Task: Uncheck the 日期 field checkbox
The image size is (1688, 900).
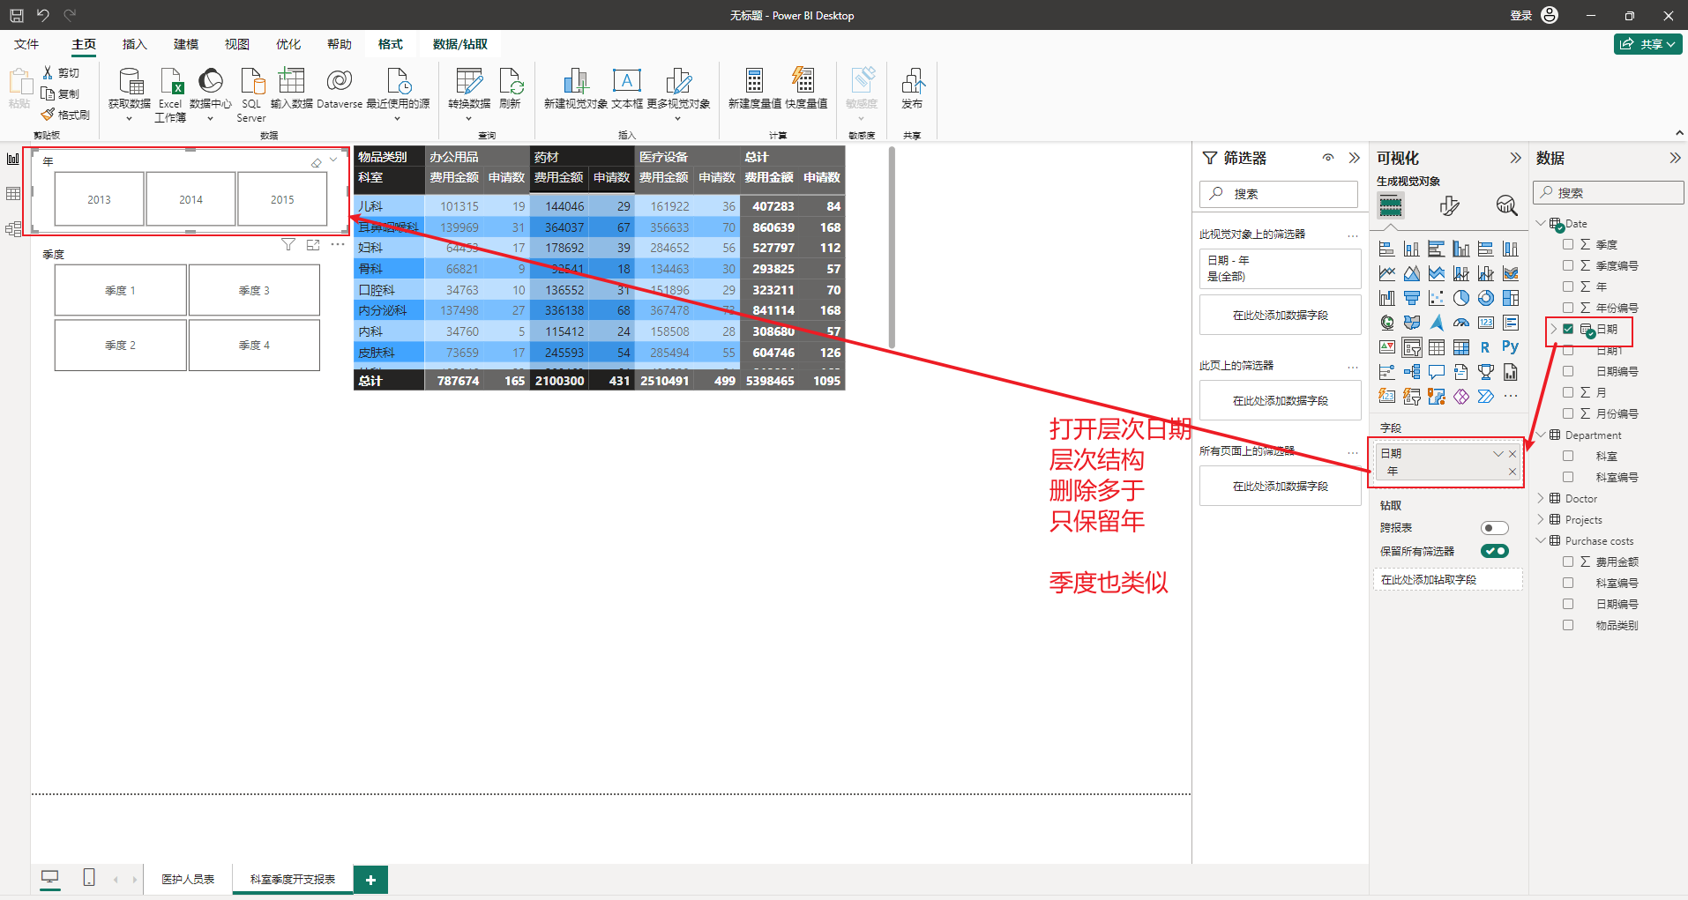Action: tap(1568, 329)
